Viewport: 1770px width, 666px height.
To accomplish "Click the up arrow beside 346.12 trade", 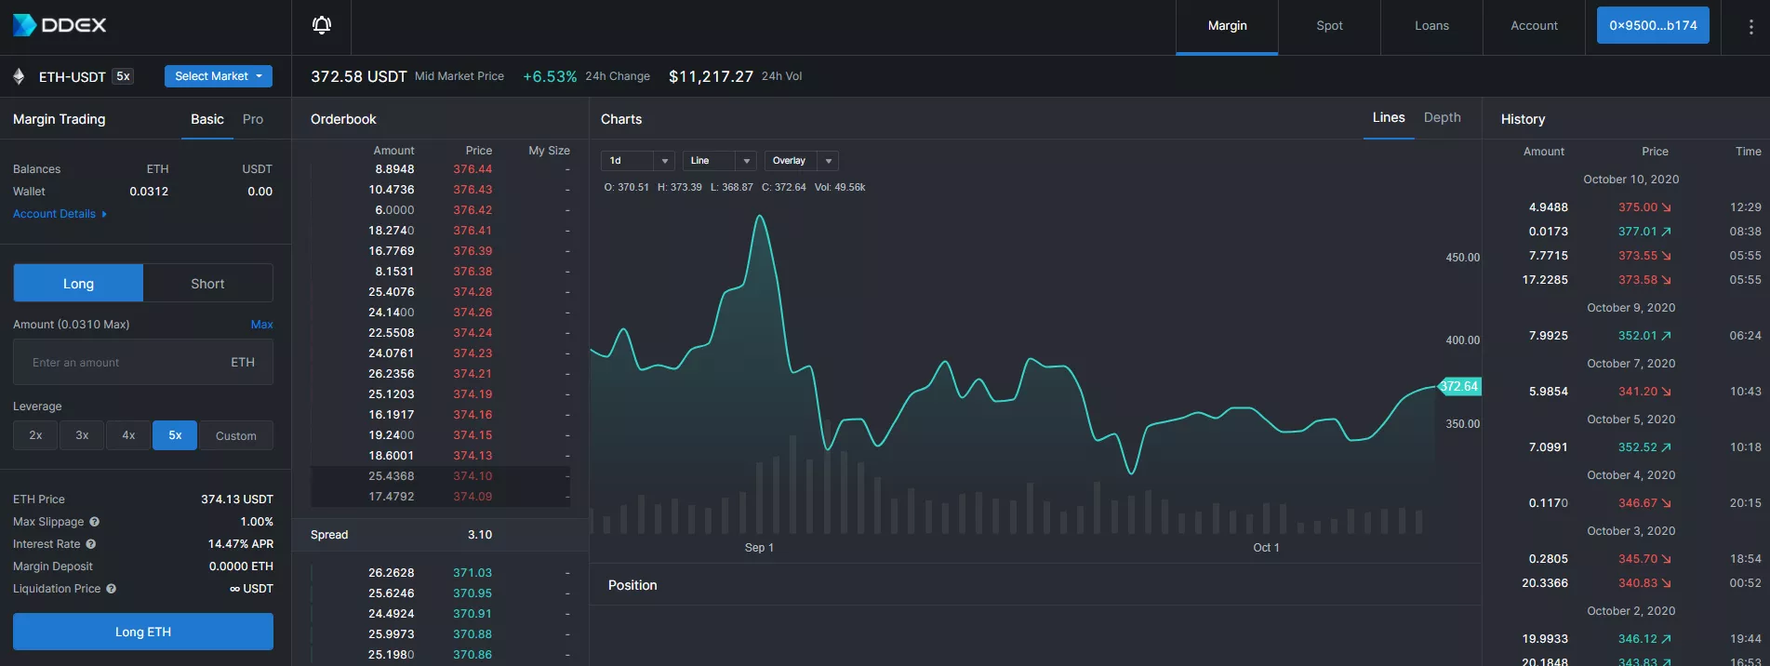I will 1666,639.
